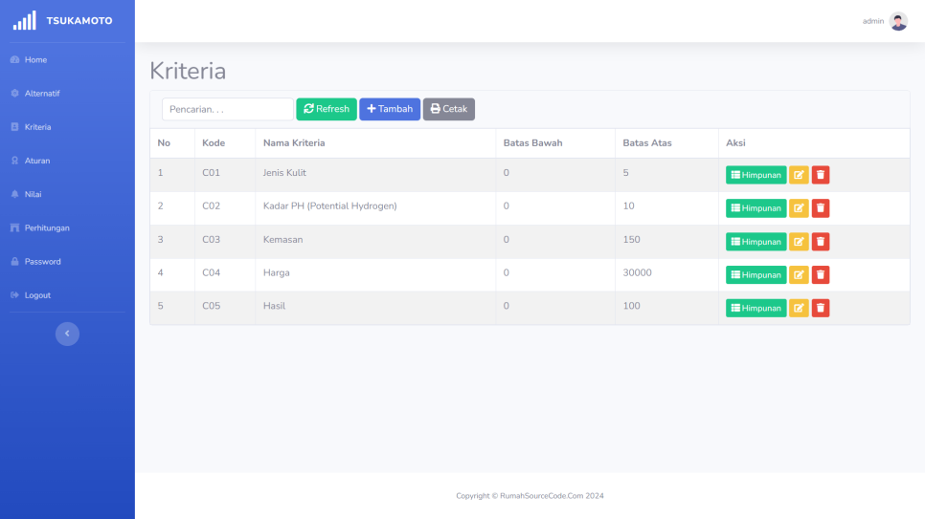This screenshot has height=519, width=925.
Task: Click the trash icon for Kadar PH row
Action: (821, 208)
